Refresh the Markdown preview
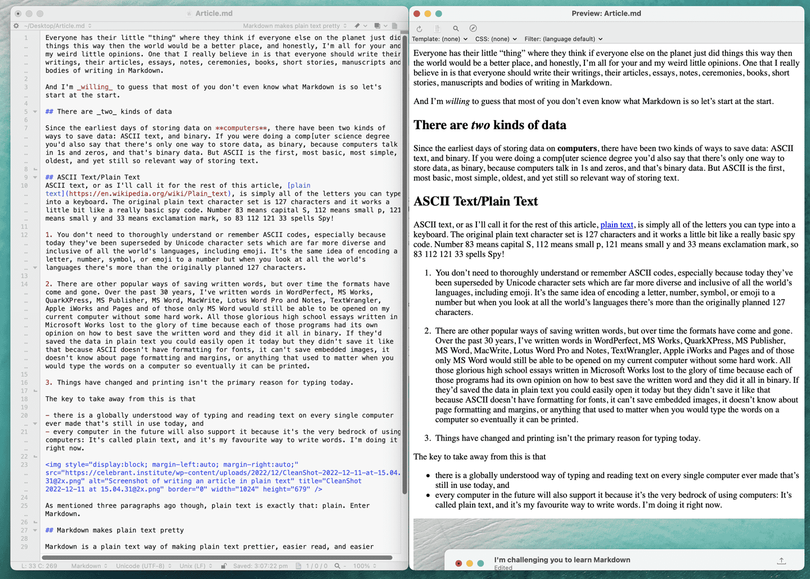This screenshot has width=810, height=579. (418, 28)
